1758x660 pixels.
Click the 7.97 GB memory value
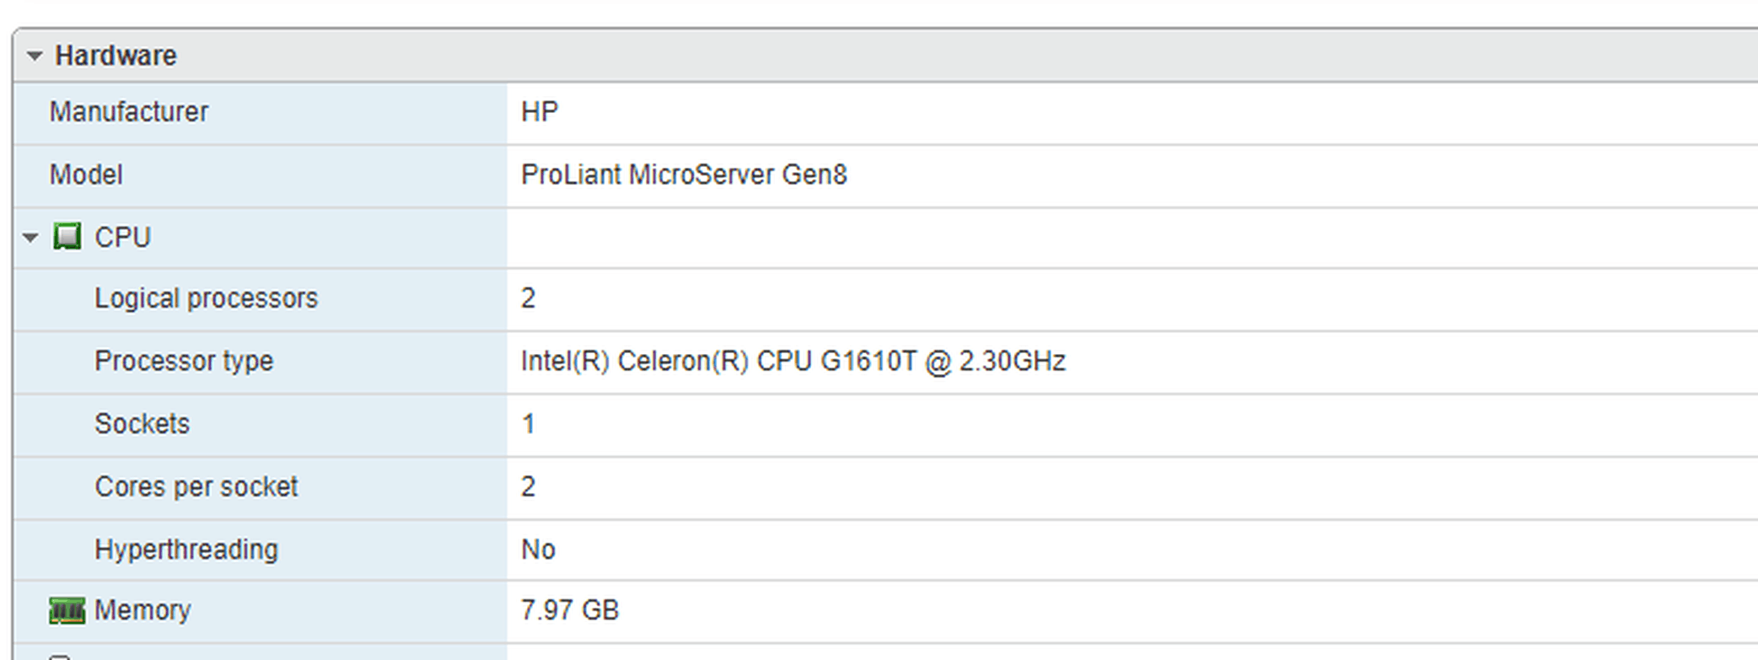pyautogui.click(x=570, y=610)
